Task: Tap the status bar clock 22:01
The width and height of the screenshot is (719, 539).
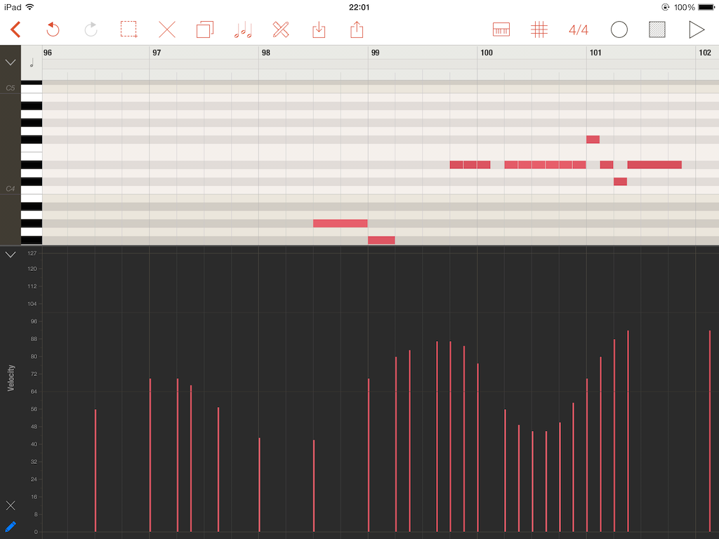Action: 359,7
